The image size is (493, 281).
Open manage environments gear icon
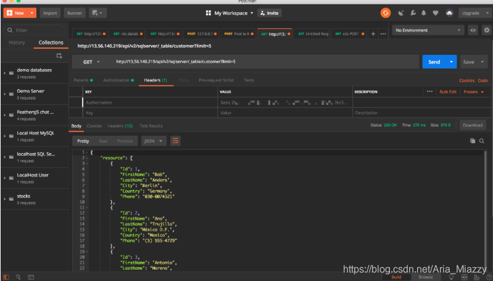click(x=486, y=30)
